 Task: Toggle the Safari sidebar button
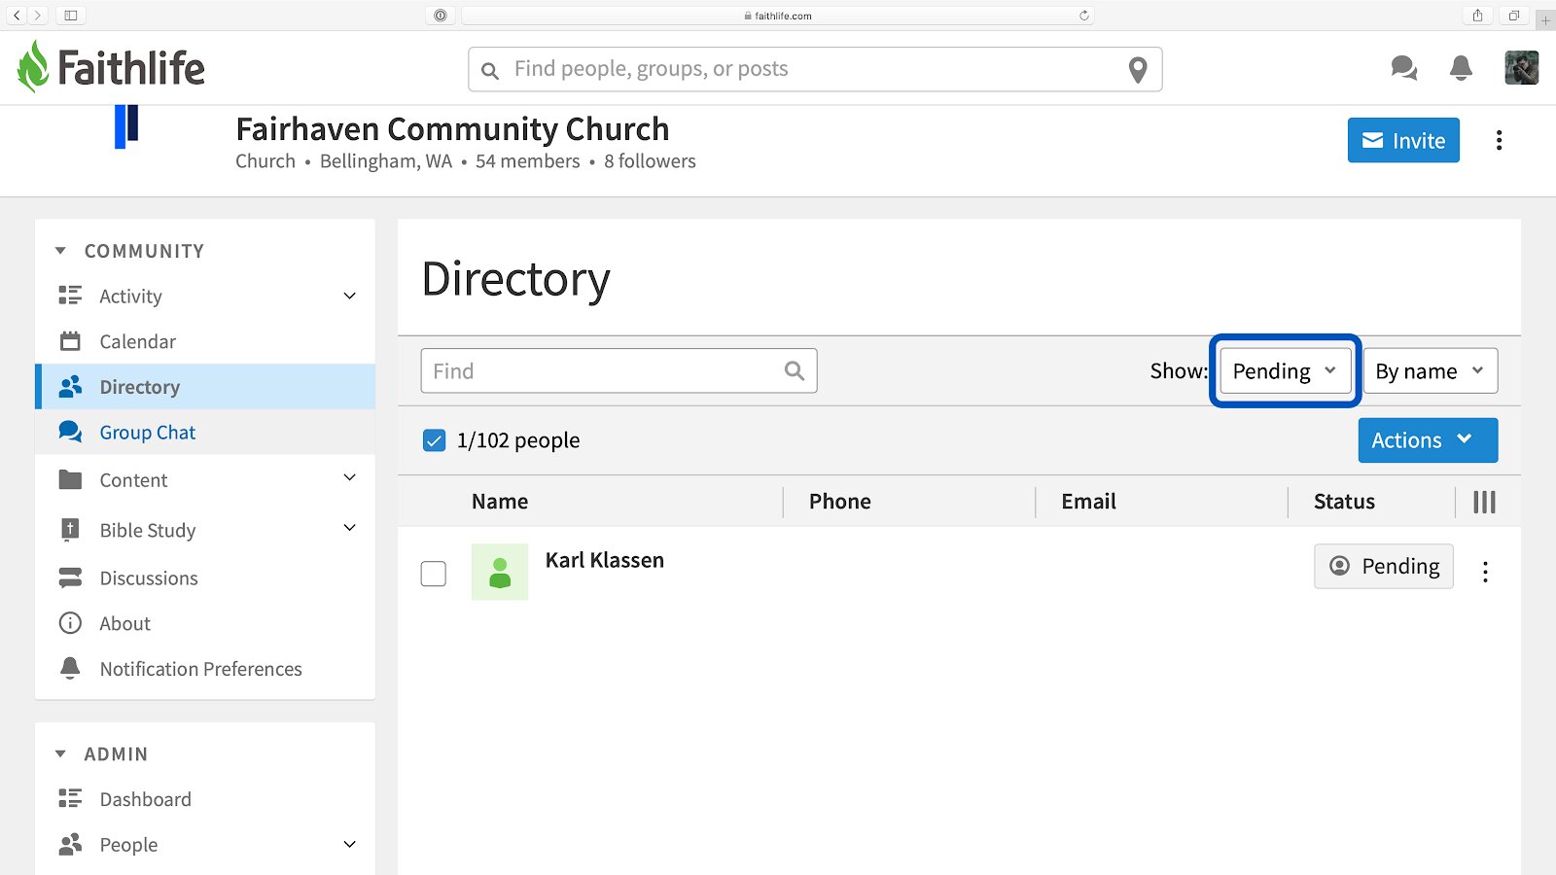click(71, 16)
